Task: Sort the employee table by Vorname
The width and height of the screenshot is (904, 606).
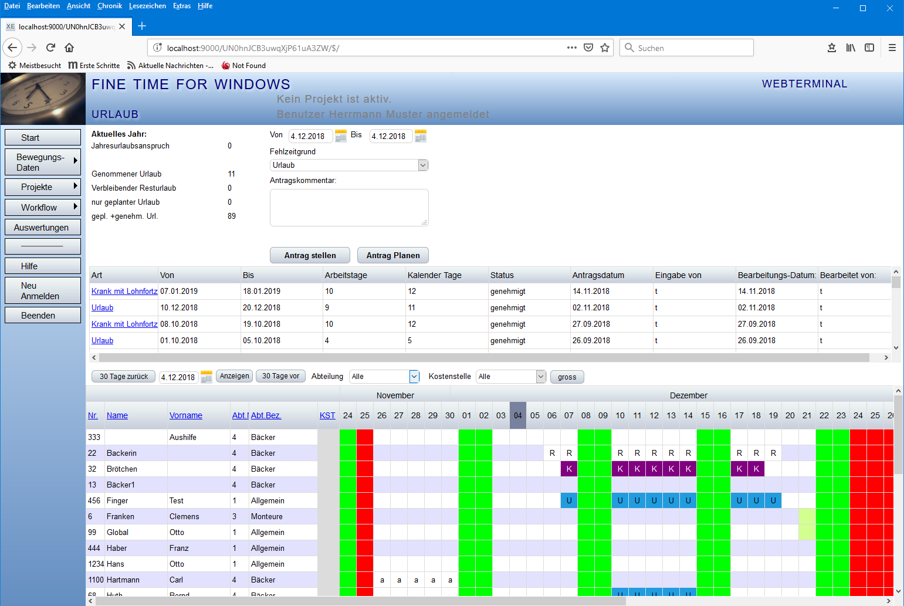Action: pyautogui.click(x=186, y=415)
